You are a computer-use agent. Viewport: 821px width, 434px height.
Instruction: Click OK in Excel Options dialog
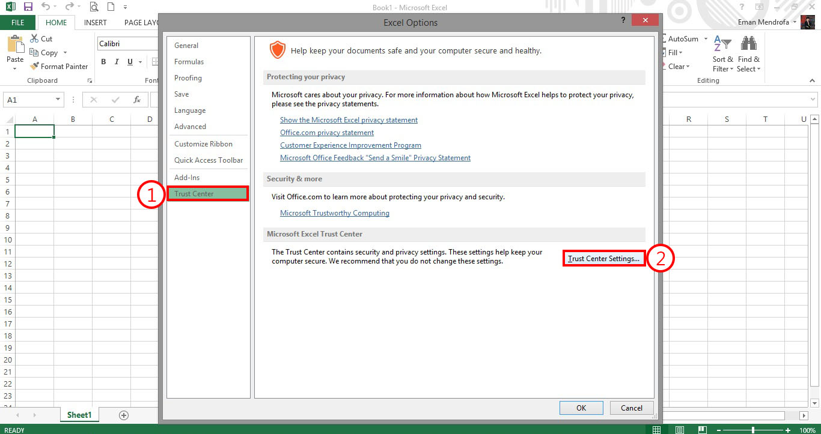click(x=581, y=408)
